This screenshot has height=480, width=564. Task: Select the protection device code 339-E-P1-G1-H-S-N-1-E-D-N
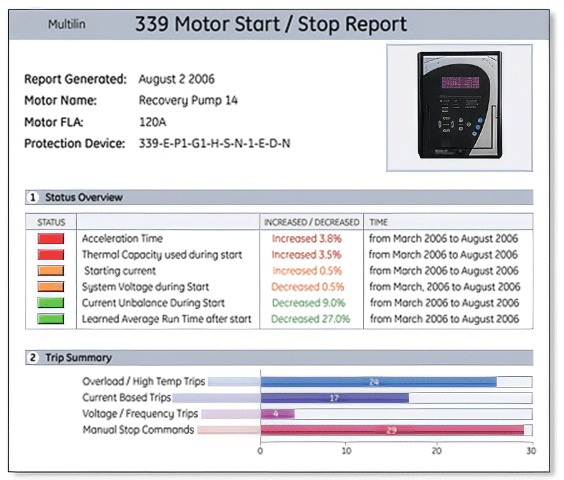coord(214,144)
